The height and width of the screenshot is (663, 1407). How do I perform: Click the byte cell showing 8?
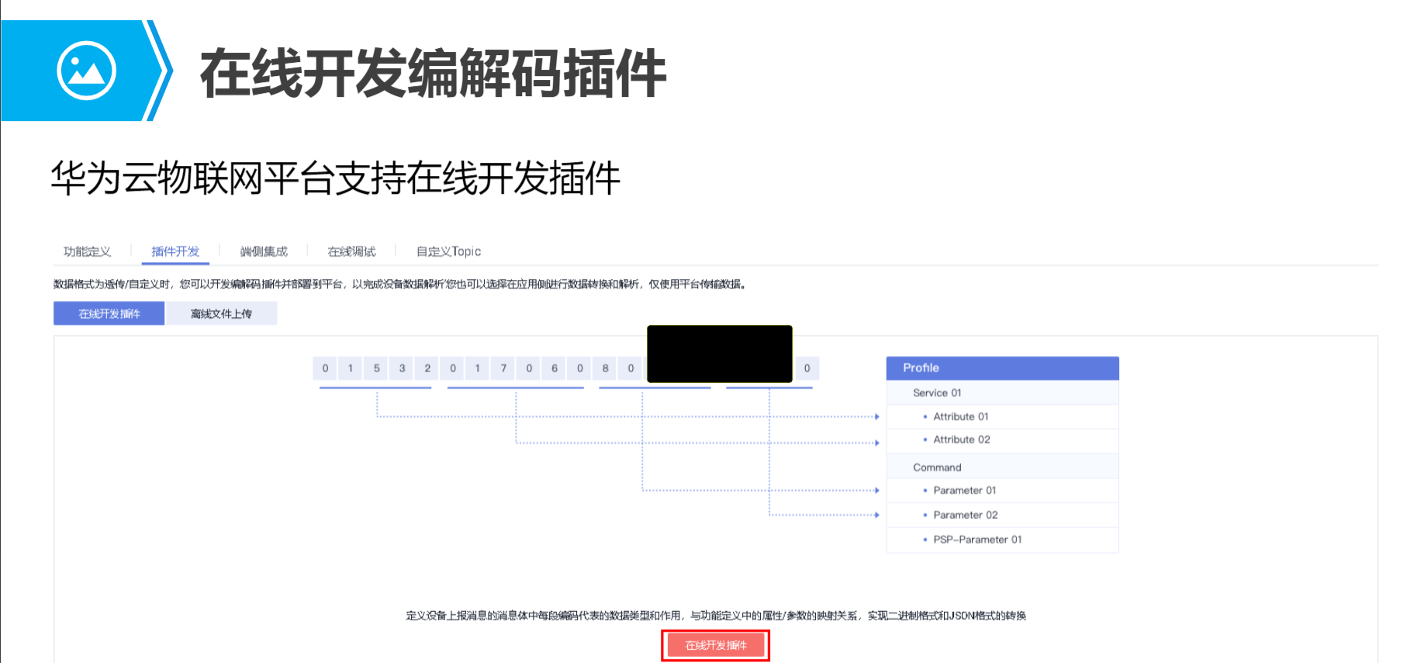click(605, 368)
